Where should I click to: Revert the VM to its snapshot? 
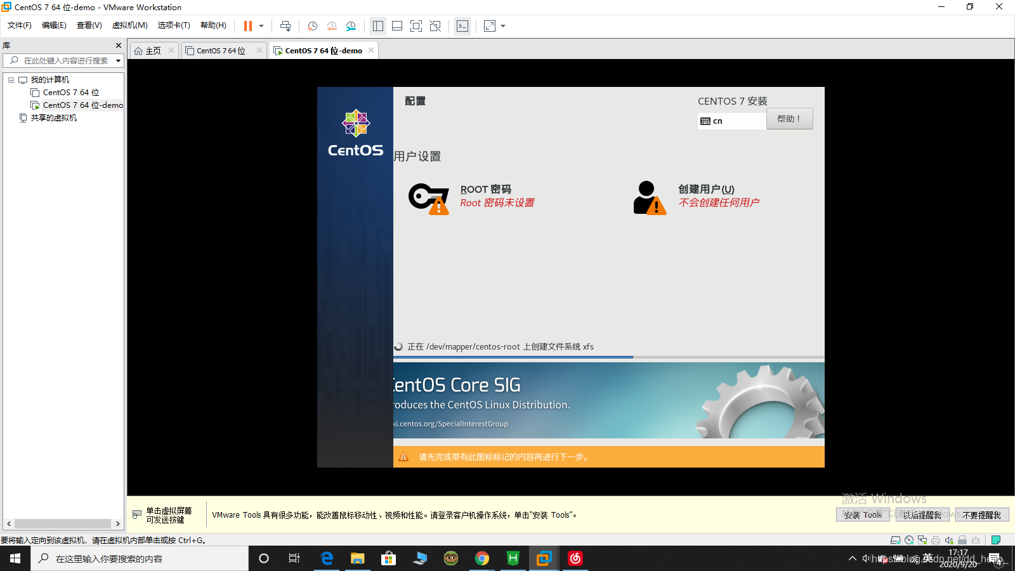coord(332,26)
